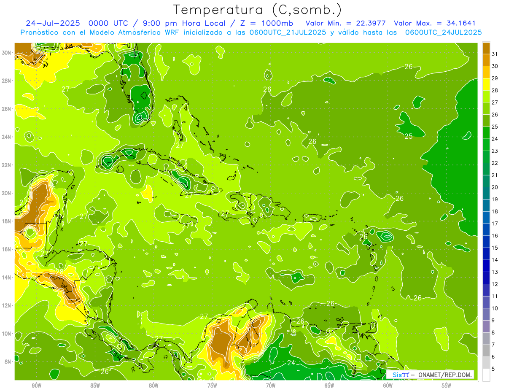Click legend color band between 22 and 23
The width and height of the screenshot is (506, 391).
486,157
